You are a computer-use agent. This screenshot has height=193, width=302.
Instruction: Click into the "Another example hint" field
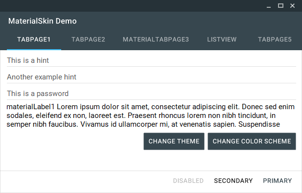tap(151, 77)
